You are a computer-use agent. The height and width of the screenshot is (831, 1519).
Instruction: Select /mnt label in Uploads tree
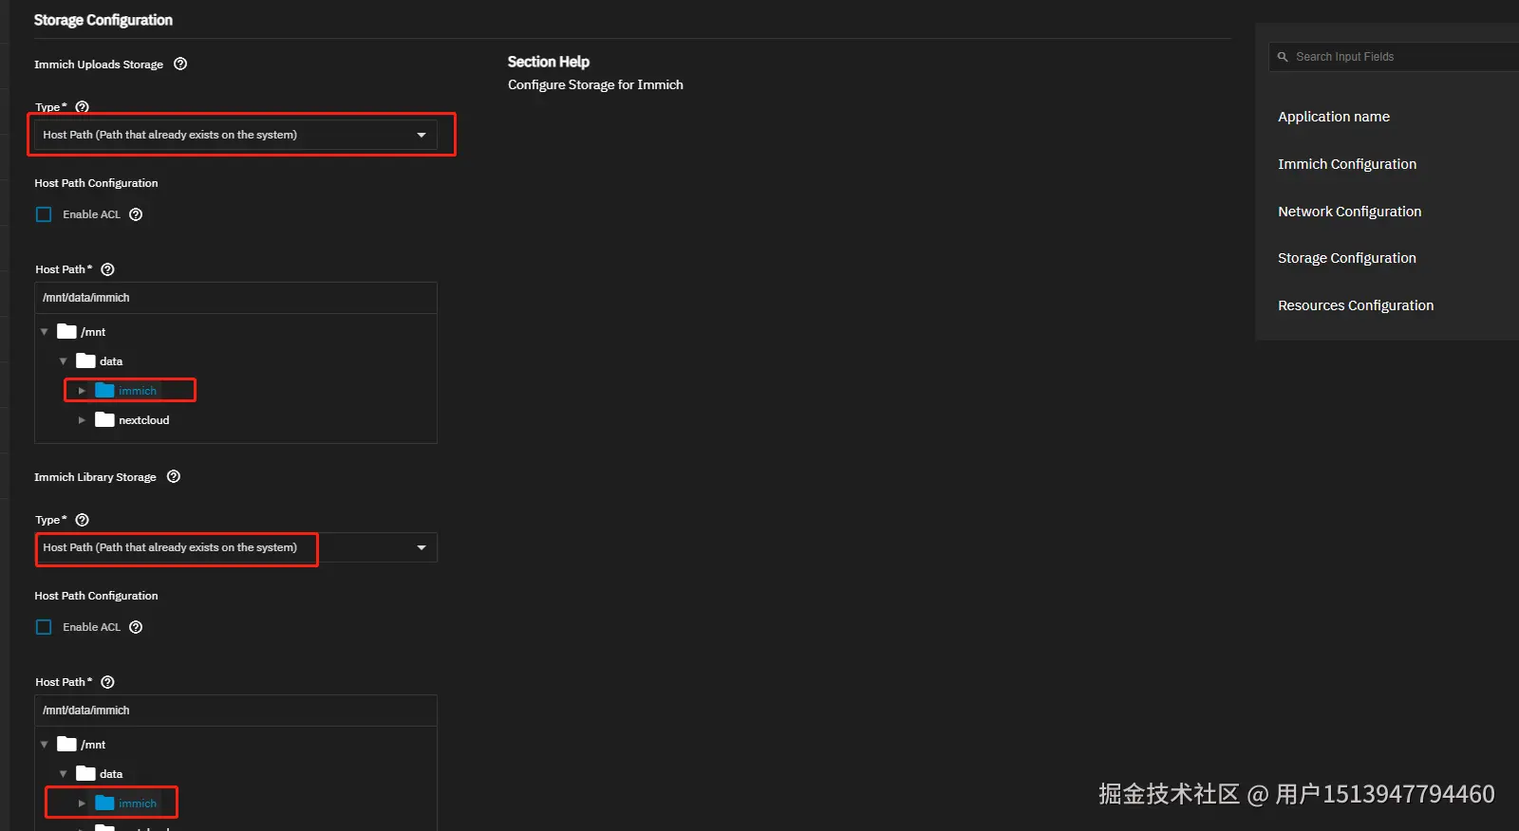(93, 332)
